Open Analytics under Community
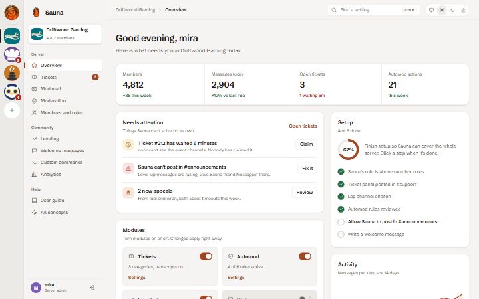This screenshot has height=299, width=479. [x=65, y=175]
